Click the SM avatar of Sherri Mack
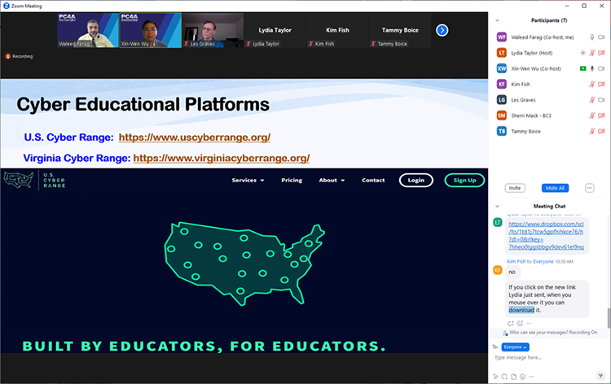611x384 pixels. tap(502, 116)
